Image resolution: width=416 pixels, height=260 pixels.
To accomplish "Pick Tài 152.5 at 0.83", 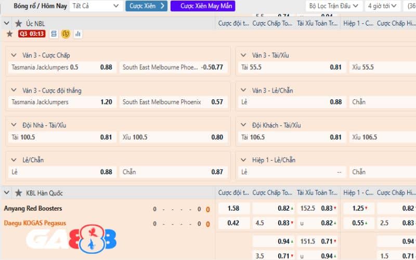I will coord(318,209).
